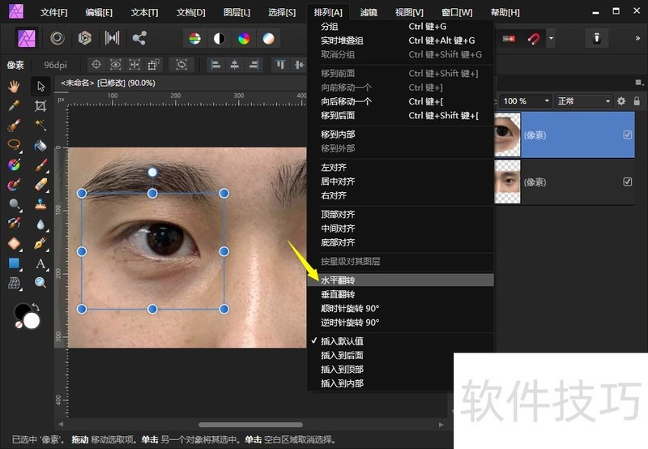Open the 文件[F] menu
This screenshot has width=648, height=449.
pos(53,12)
